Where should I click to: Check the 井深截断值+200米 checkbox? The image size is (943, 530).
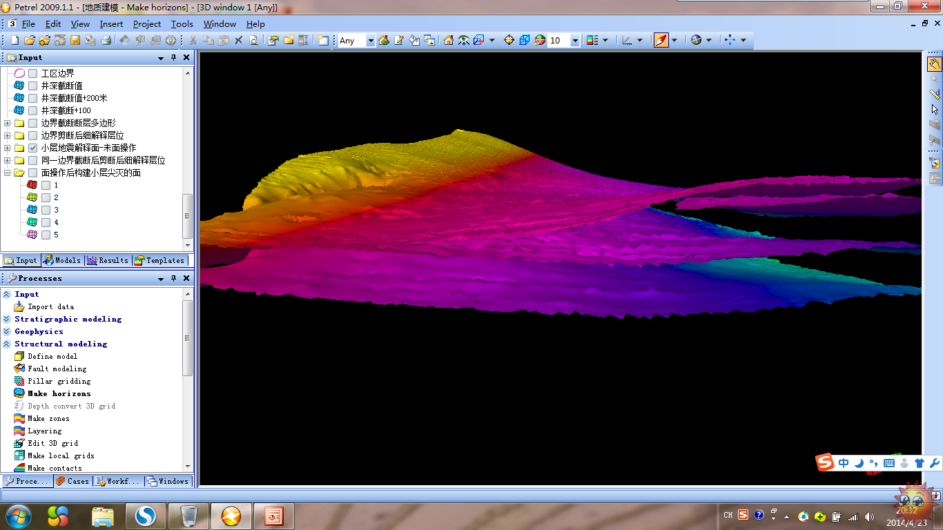click(x=32, y=98)
